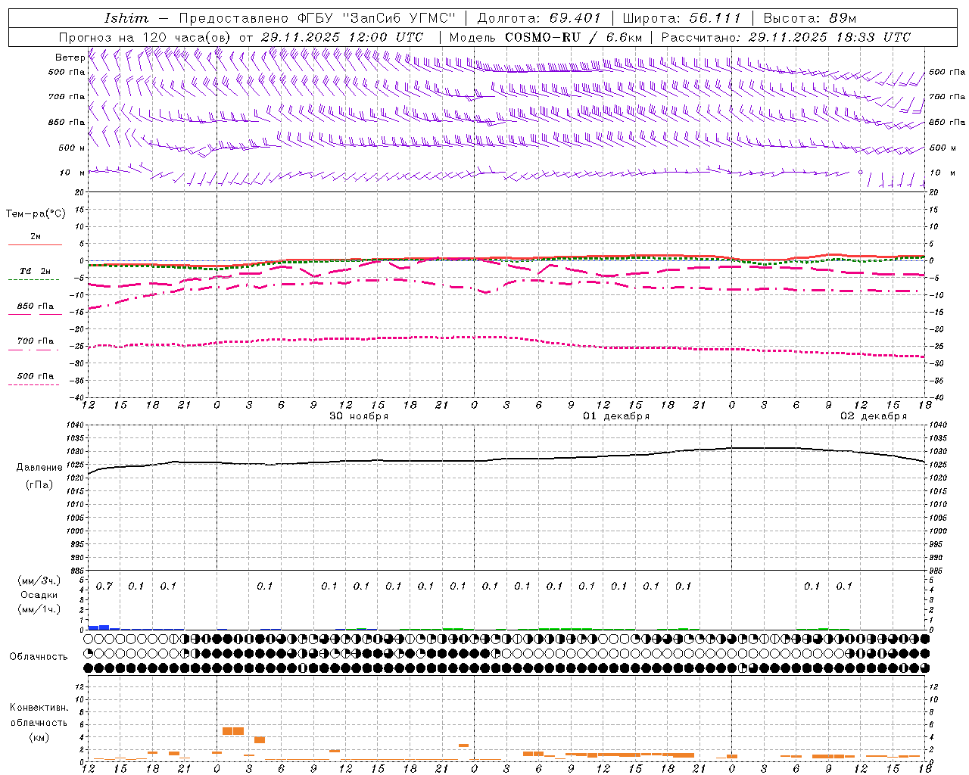Click the "(км)" unit label for convective cloud
This screenshot has height=775, width=969.
click(x=39, y=737)
